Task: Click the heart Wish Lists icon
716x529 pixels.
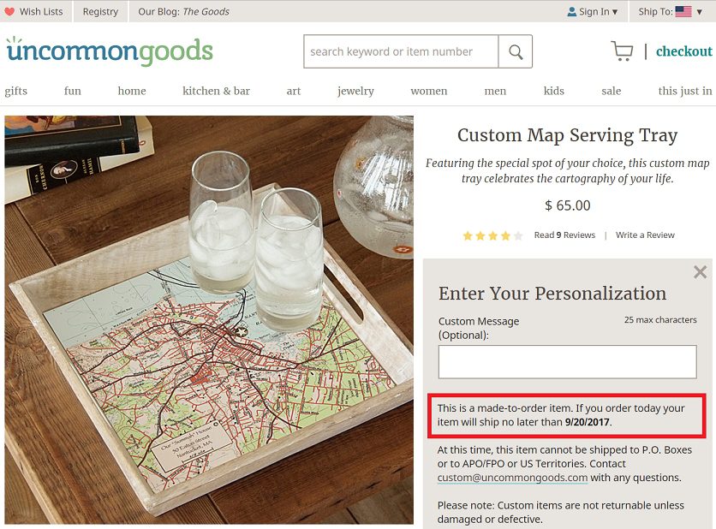Action: pyautogui.click(x=9, y=11)
